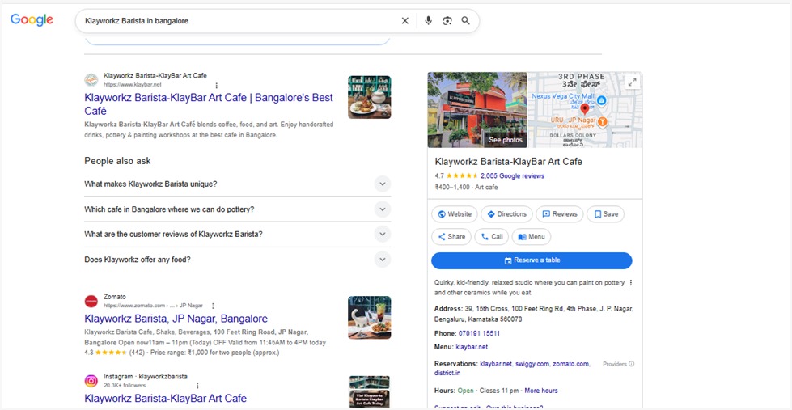Clear the search query with X
792x410 pixels.
click(x=405, y=21)
